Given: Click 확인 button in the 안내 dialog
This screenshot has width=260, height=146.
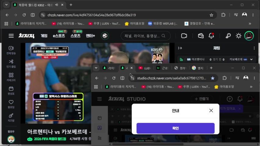Looking at the screenshot, I should 176,128.
